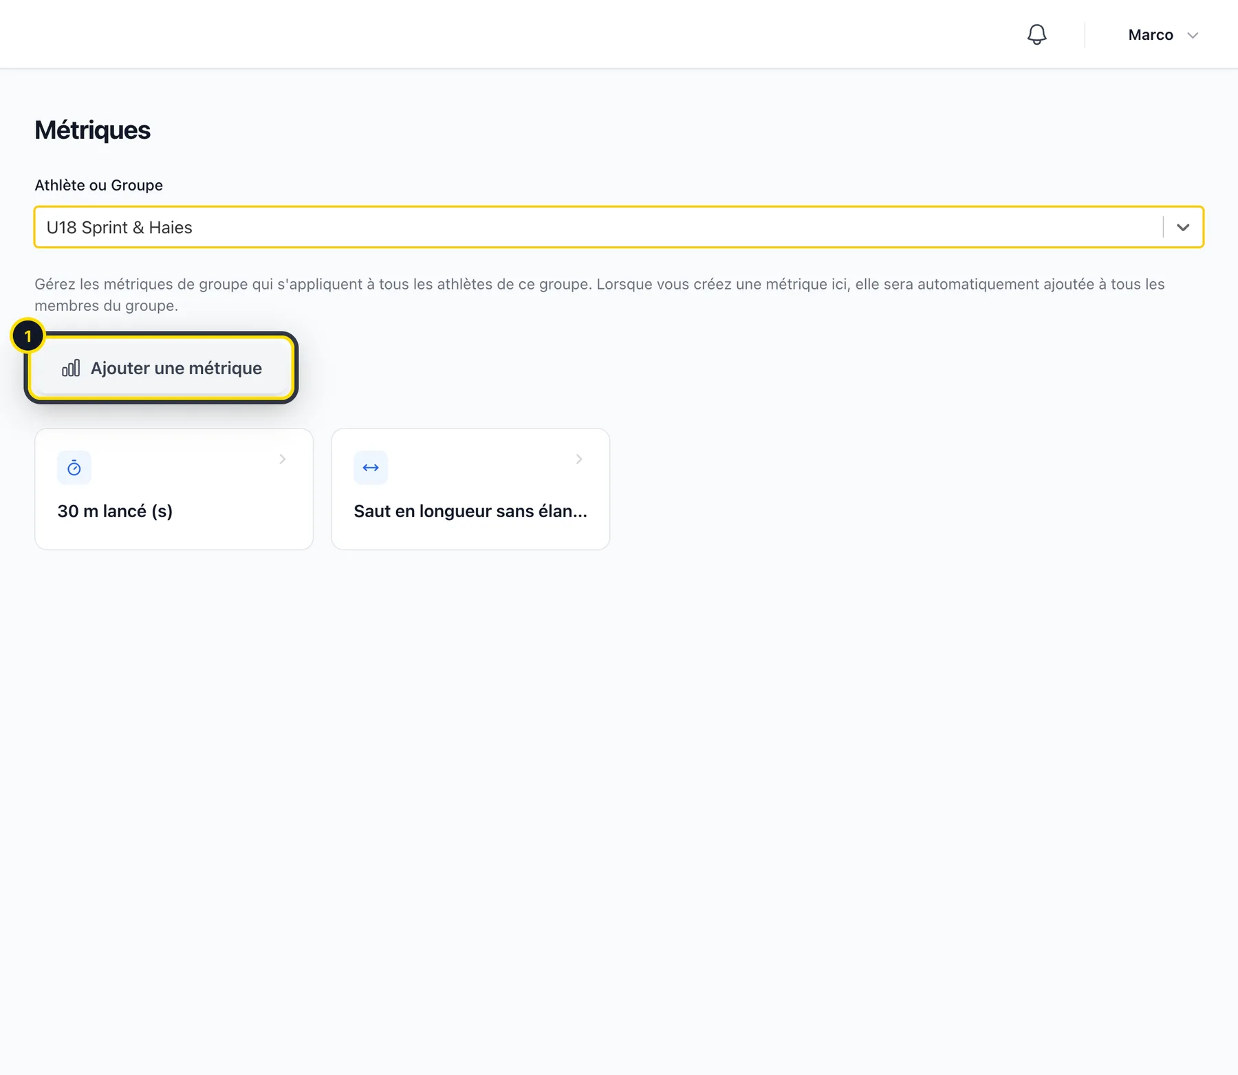This screenshot has width=1238, height=1075.
Task: Click the stopwatch icon on 30 m lancé
Action: pyautogui.click(x=74, y=468)
